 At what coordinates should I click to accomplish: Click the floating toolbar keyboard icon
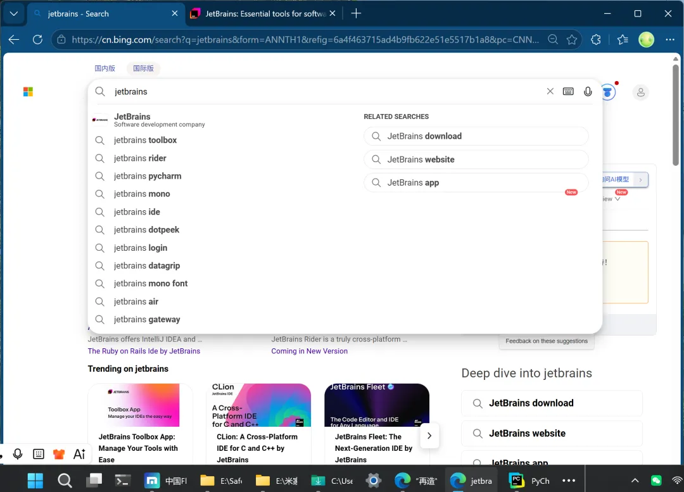[x=39, y=454]
